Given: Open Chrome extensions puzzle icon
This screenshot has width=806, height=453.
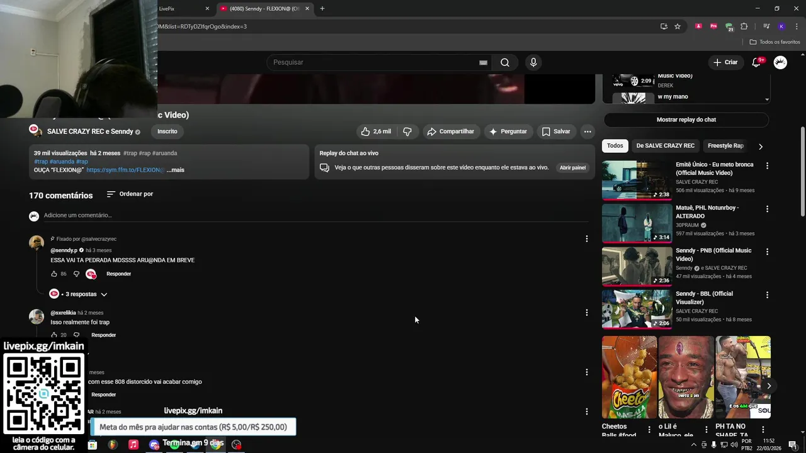Looking at the screenshot, I should click(744, 26).
